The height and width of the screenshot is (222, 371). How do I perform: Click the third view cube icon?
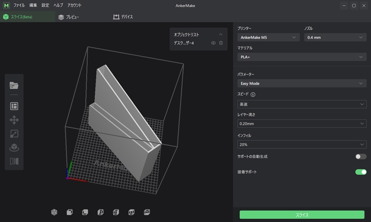pyautogui.click(x=85, y=212)
